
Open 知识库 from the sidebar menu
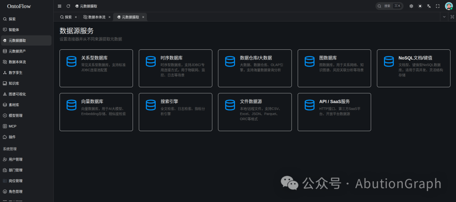(26, 83)
